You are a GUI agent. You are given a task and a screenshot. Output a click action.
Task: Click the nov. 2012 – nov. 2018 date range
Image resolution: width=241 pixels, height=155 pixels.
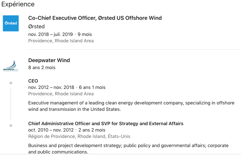click(51, 87)
